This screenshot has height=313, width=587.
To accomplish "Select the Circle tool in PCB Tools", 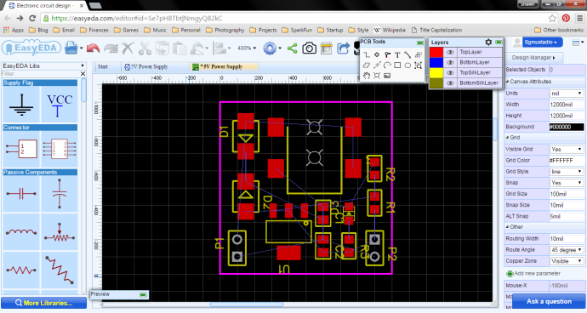I will (407, 65).
